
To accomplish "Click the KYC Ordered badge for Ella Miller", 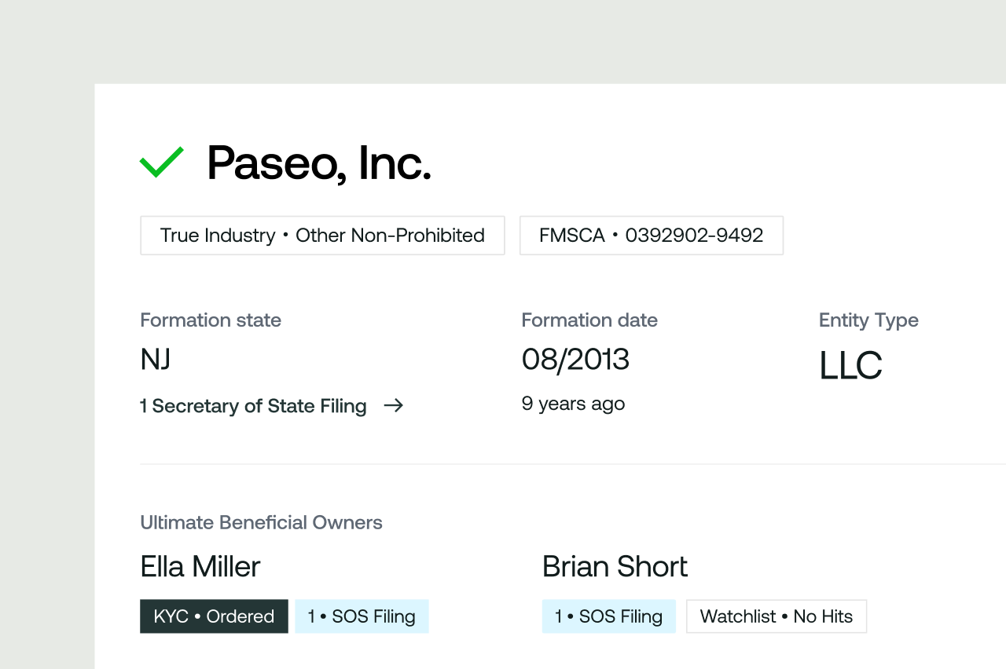I will click(214, 616).
